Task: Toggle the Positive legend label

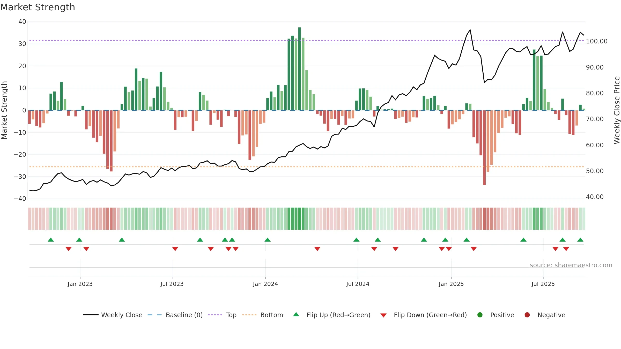Action: coord(502,315)
